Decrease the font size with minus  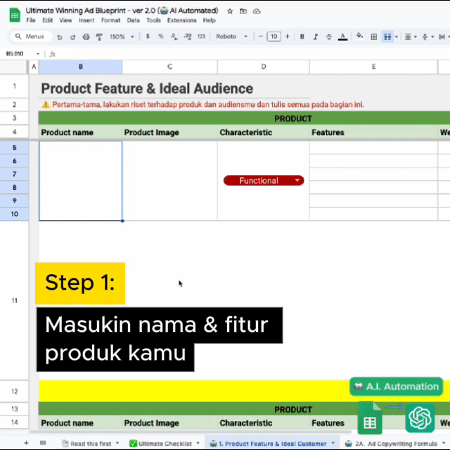click(261, 37)
